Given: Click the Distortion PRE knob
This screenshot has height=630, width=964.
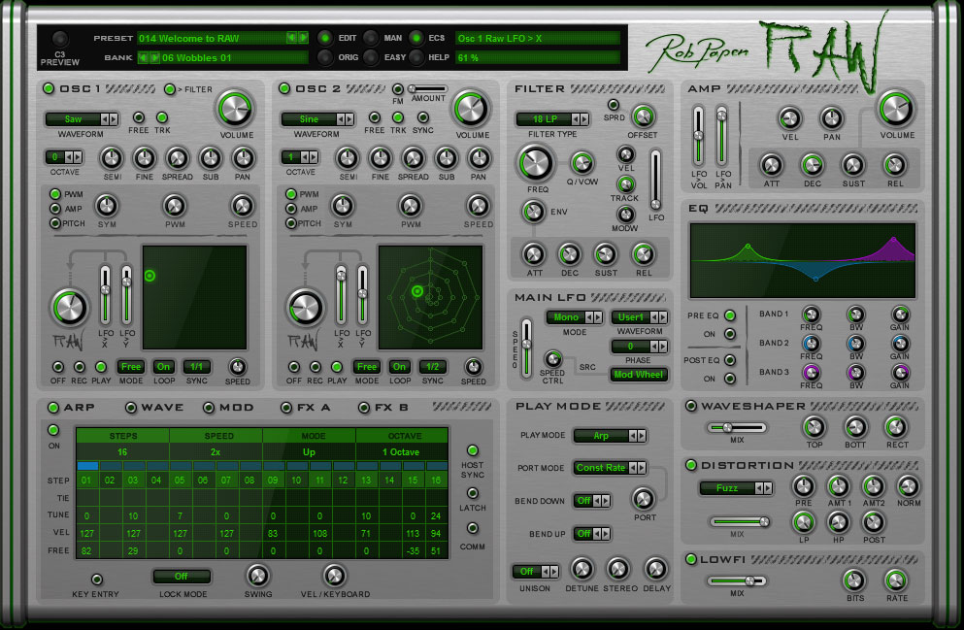Looking at the screenshot, I should [803, 485].
